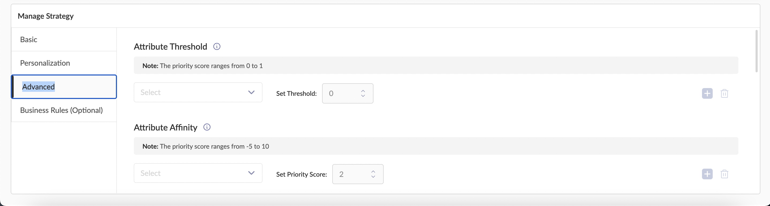Screen dimensions: 770x206
Task: Increase the Set Threshold value
Action: (x=363, y=91)
